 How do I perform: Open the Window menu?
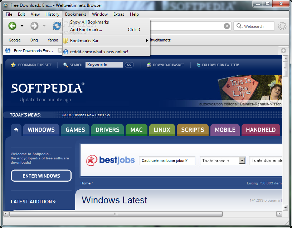(x=100, y=14)
